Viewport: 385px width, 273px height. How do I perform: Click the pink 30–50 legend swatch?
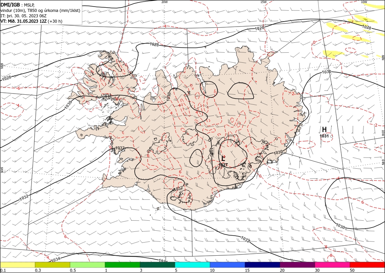coord(333,265)
